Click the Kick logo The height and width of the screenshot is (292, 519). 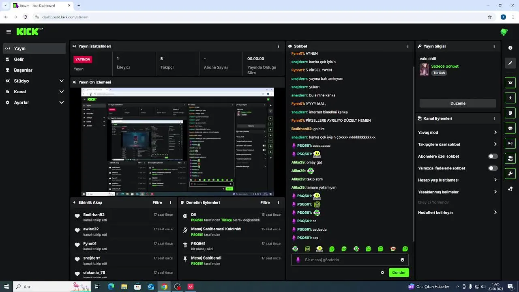[x=29, y=32]
